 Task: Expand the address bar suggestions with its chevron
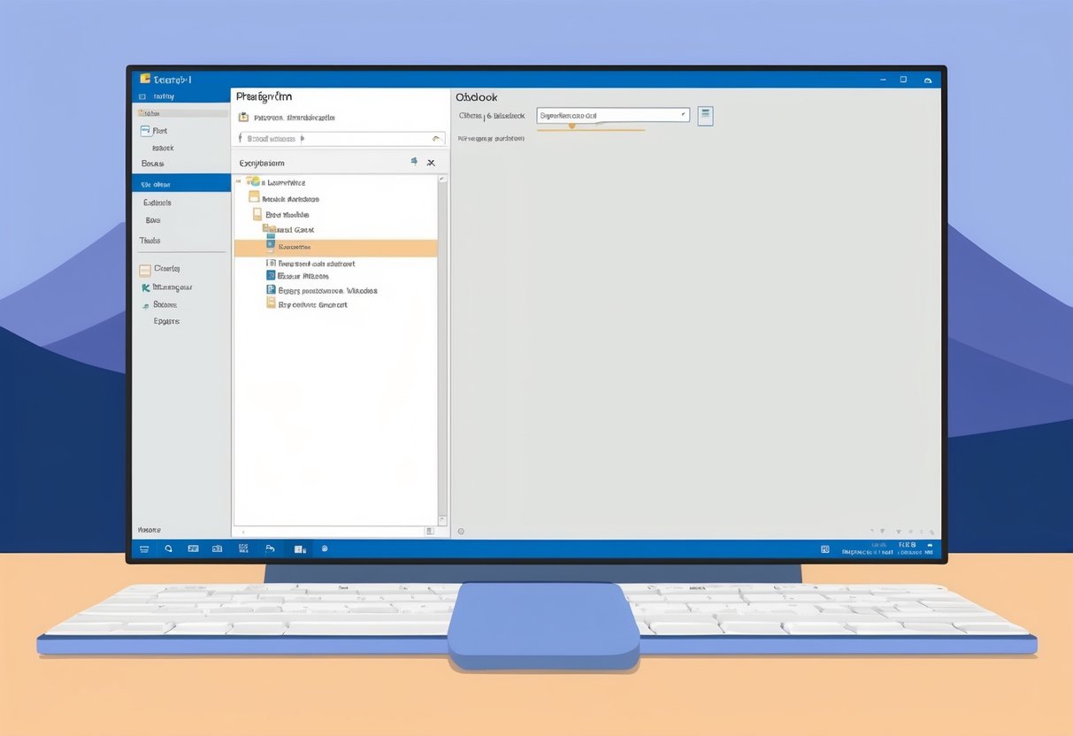tap(435, 138)
